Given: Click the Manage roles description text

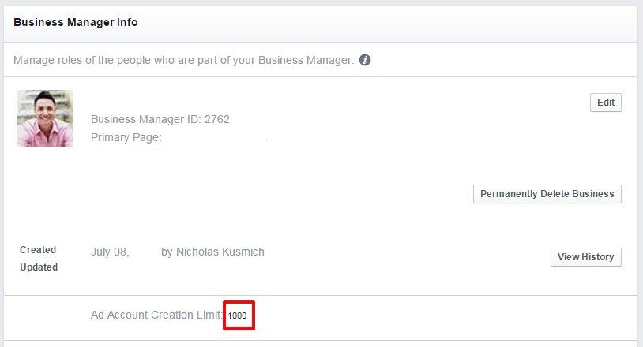Looking at the screenshot, I should click(x=183, y=60).
